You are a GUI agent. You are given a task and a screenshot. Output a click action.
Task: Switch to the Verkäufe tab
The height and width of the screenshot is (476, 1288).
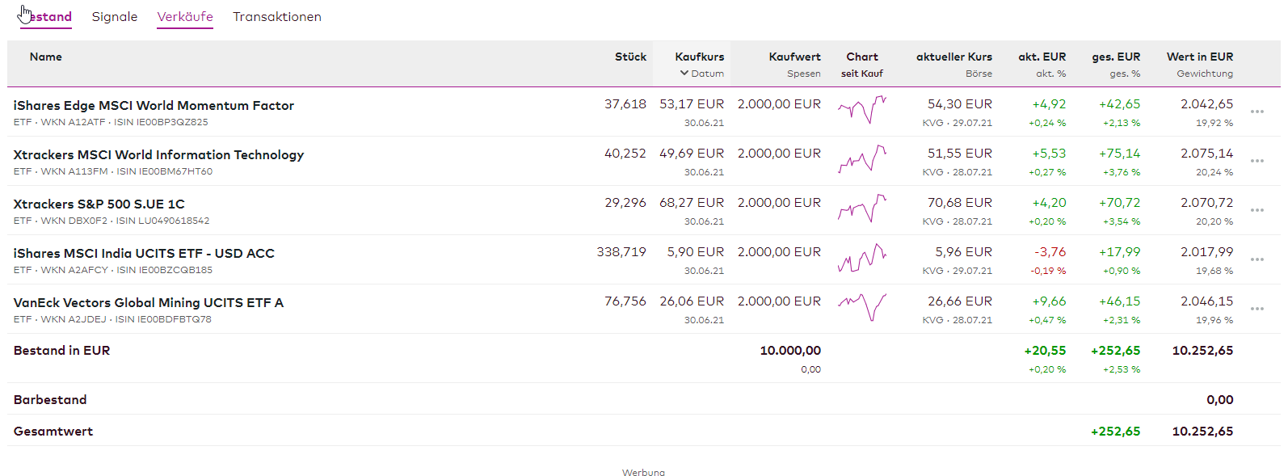coord(185,17)
